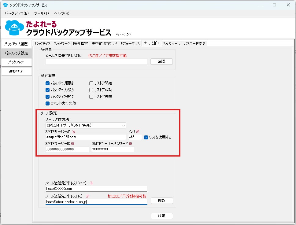Open the ツール(T) menu
This screenshot has height=225, width=296.
[x=41, y=13]
